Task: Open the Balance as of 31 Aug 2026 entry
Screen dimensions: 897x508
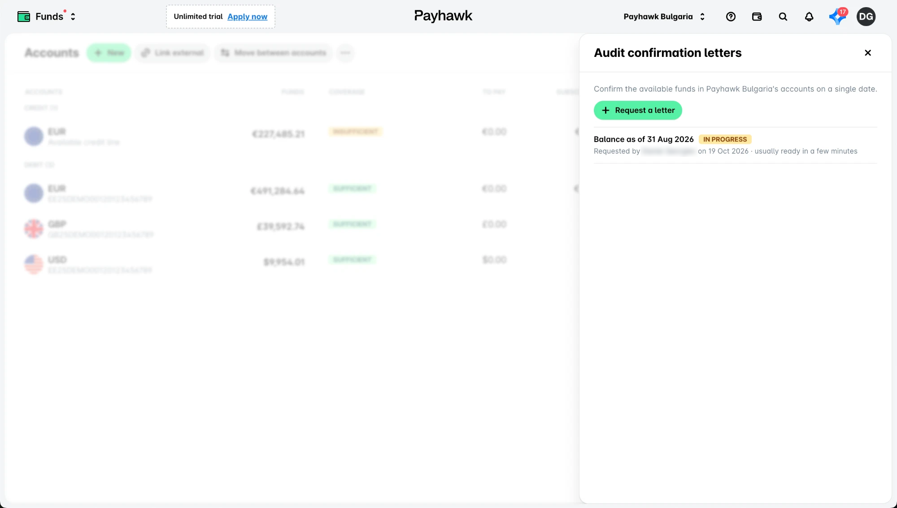Action: (x=735, y=145)
